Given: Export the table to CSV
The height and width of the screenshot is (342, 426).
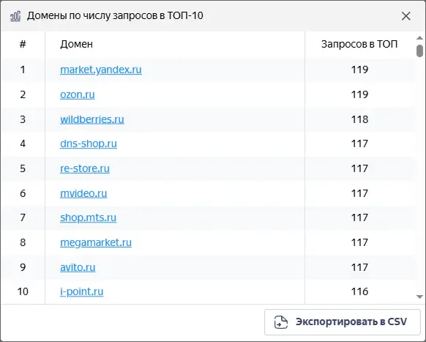Looking at the screenshot, I should pyautogui.click(x=343, y=322).
